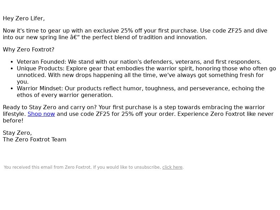This screenshot has height=210, width=280.
Task: Click "Ready to Stay Zero and carry on?"
Action: click(50, 107)
